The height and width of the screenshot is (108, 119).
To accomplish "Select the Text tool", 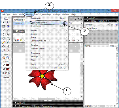I will coord(8,34).
